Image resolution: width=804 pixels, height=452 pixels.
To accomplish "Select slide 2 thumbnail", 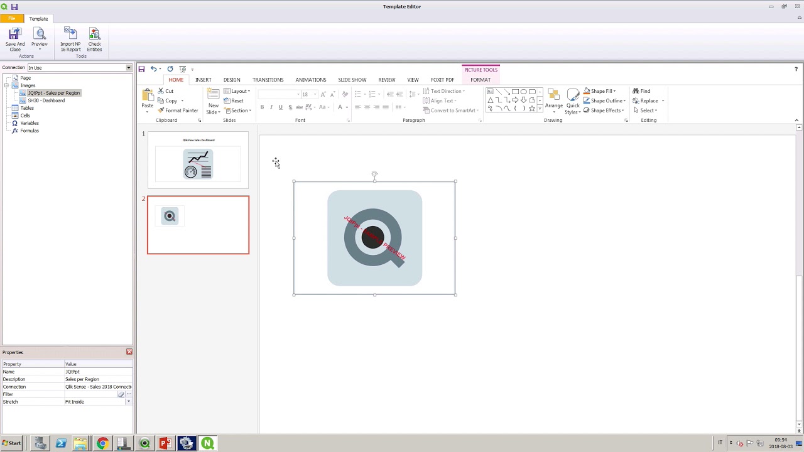I will pos(198,225).
